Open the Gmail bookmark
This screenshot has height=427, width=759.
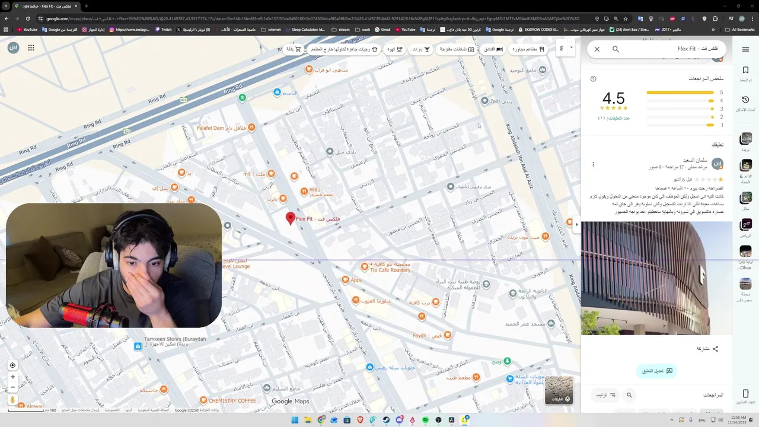pos(382,29)
